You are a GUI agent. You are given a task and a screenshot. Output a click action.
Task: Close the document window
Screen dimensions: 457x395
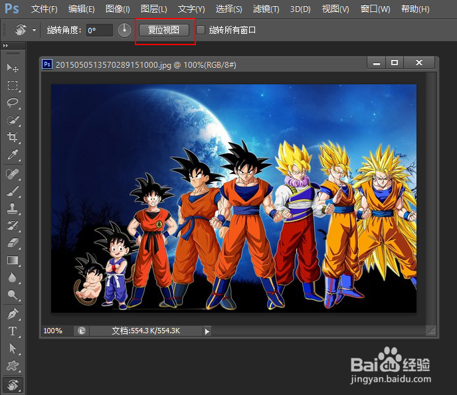pyautogui.click(x=419, y=62)
